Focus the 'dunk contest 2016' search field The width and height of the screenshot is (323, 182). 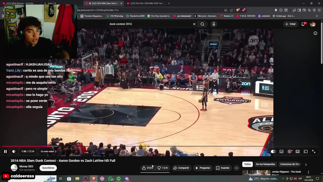coord(150,24)
